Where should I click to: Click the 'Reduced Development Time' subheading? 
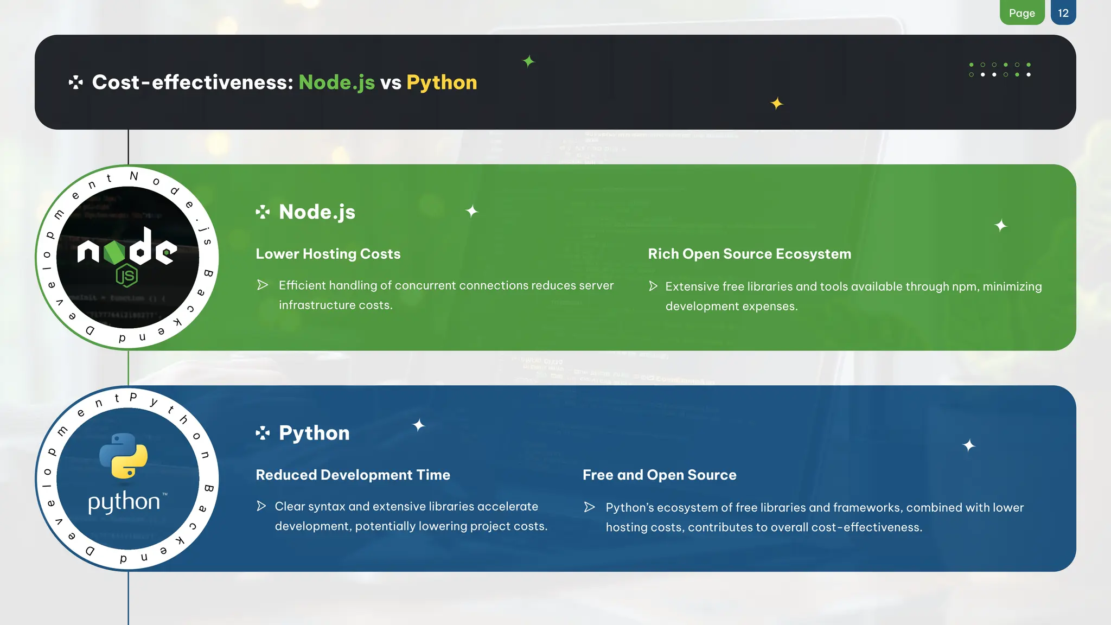tap(353, 475)
